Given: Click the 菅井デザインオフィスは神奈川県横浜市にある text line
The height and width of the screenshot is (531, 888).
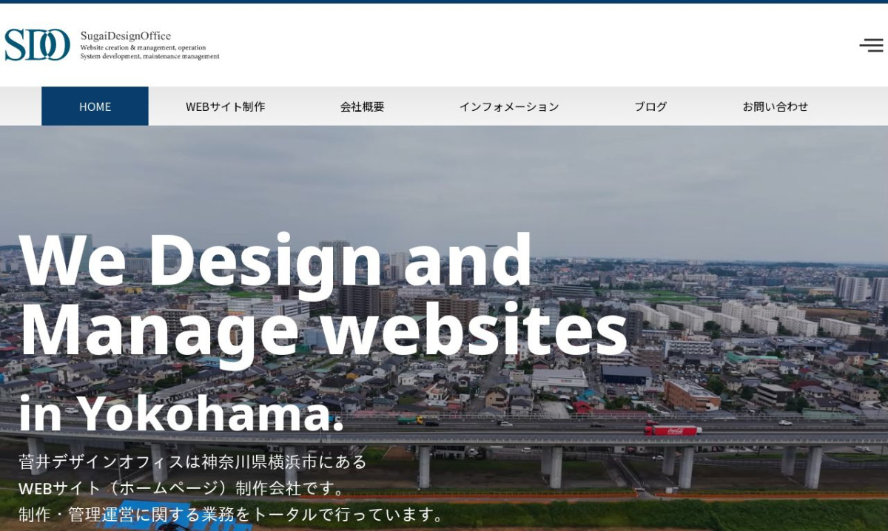Looking at the screenshot, I should pos(192,462).
